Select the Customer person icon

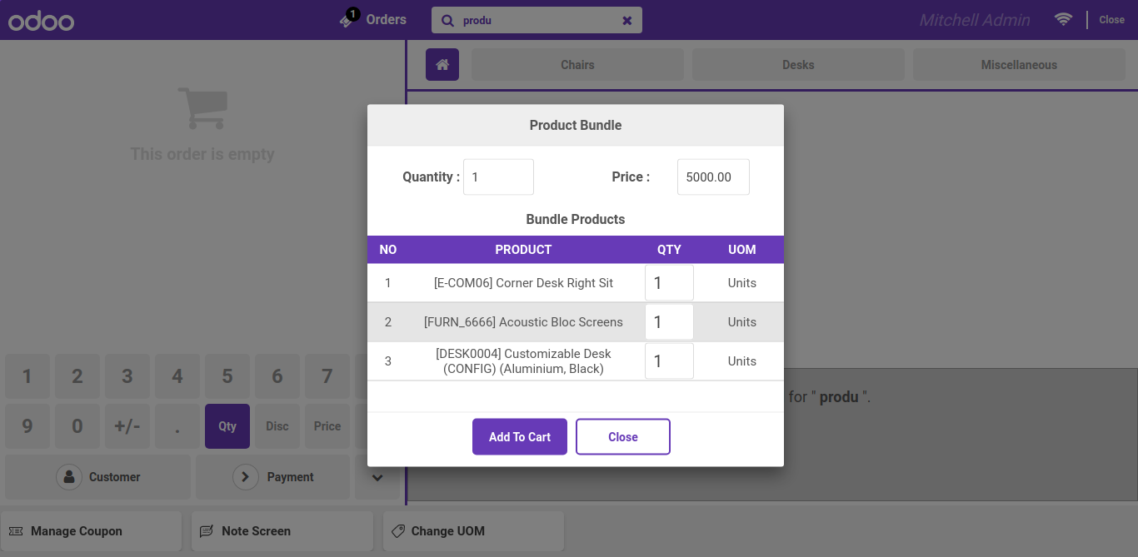69,477
